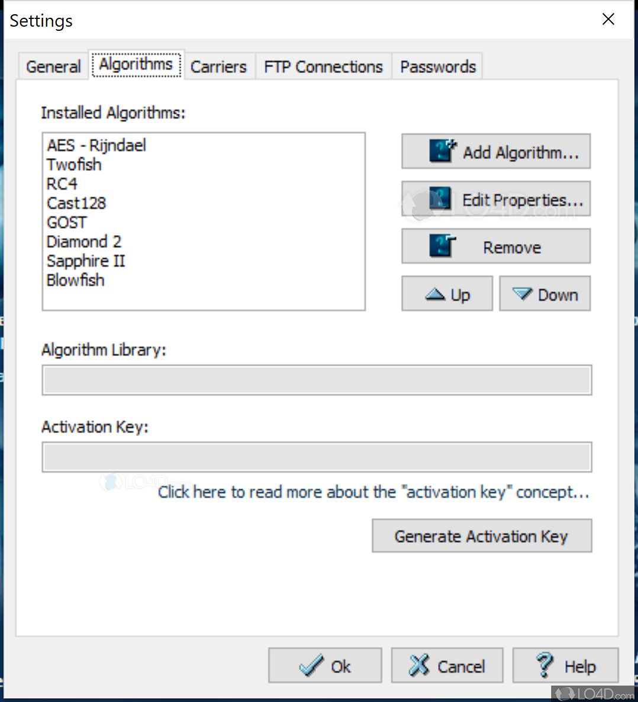The height and width of the screenshot is (702, 638).
Task: Close the Settings dialog window
Action: pyautogui.click(x=608, y=20)
